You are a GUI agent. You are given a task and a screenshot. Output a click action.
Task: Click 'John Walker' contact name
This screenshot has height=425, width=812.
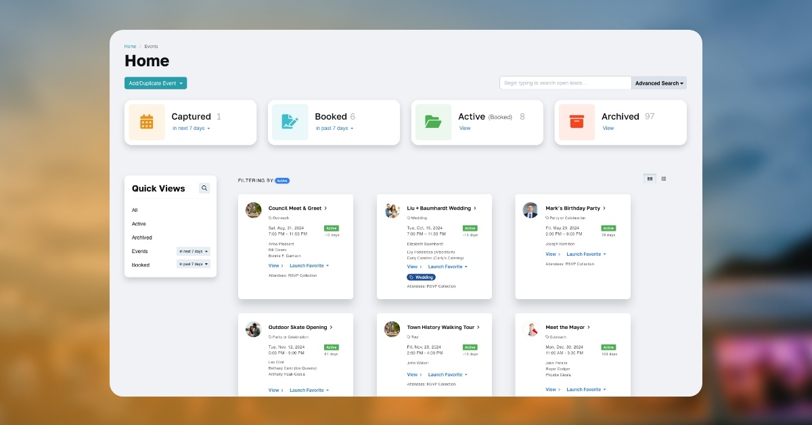(419, 363)
